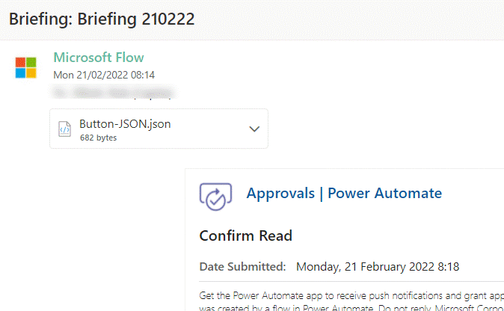Open the Approvals | Power Automate link
The height and width of the screenshot is (311, 504).
click(344, 193)
